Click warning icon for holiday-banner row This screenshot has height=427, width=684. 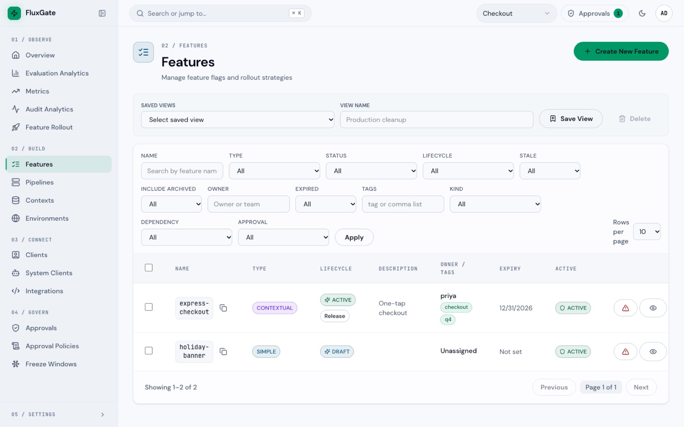(x=625, y=351)
